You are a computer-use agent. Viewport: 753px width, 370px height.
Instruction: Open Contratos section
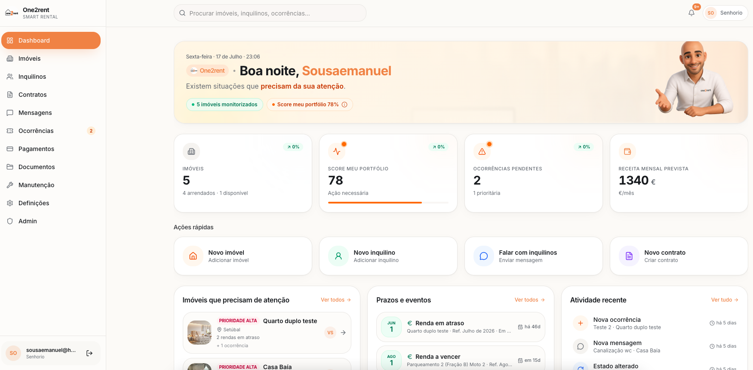[51, 95]
